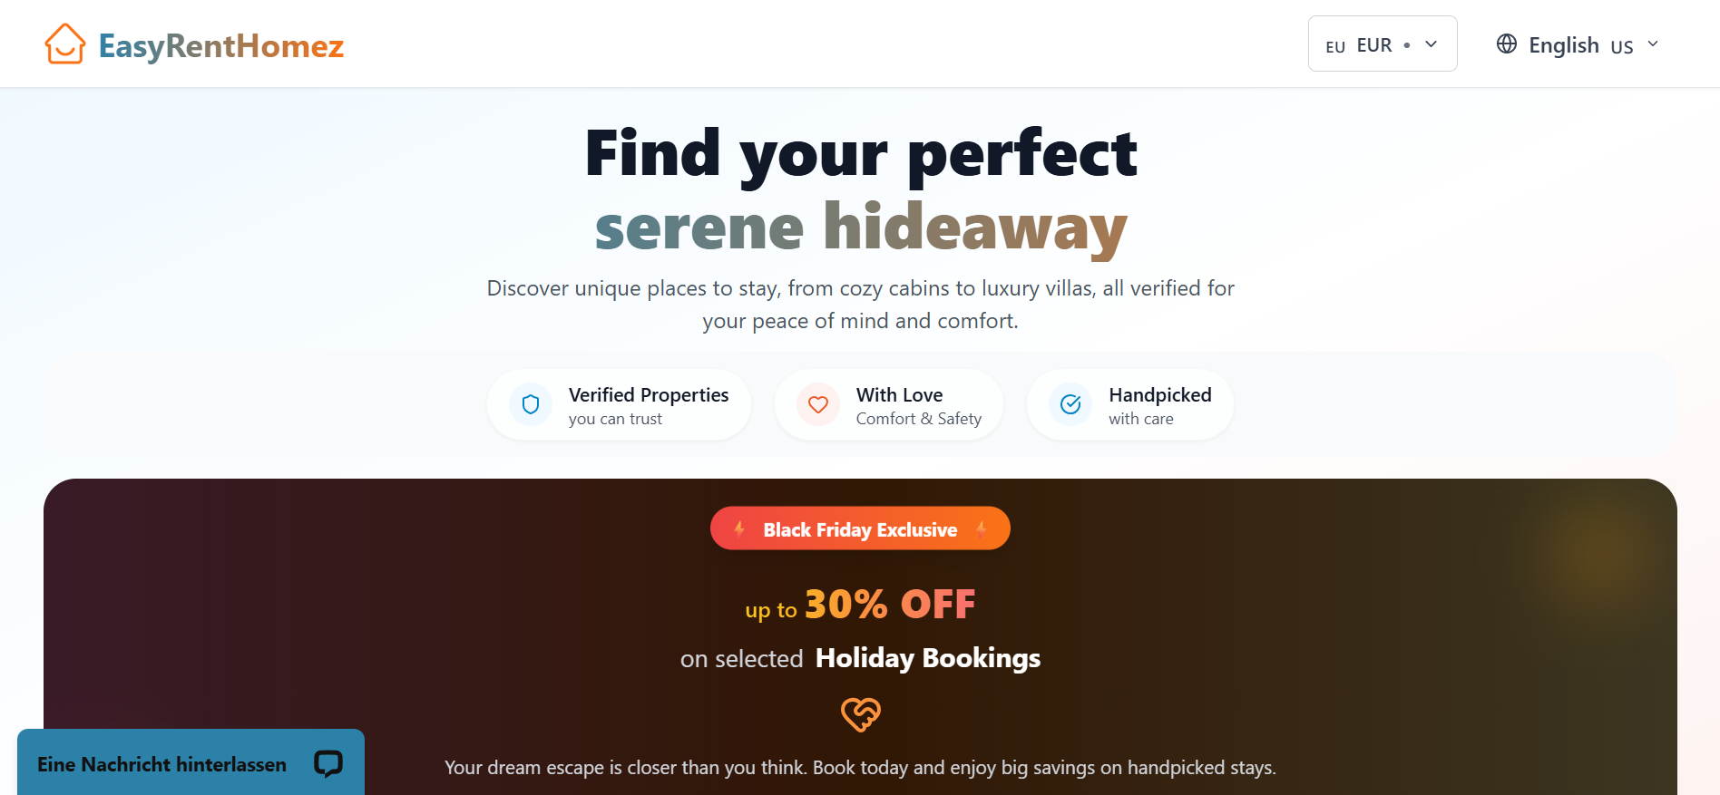The height and width of the screenshot is (795, 1720).
Task: Select the Handpicked with care pill
Action: (1130, 404)
